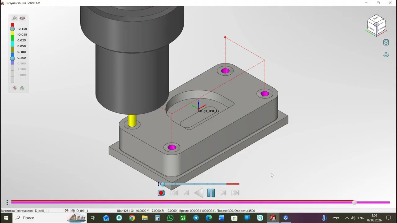The image size is (397, 223).
Task: Toggle the 3D box display mode icon
Action: pyautogui.click(x=386, y=42)
